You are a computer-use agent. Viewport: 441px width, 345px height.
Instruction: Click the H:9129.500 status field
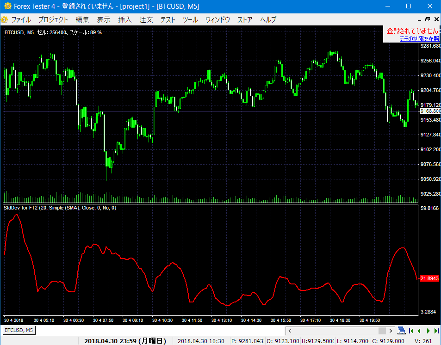click(318, 341)
